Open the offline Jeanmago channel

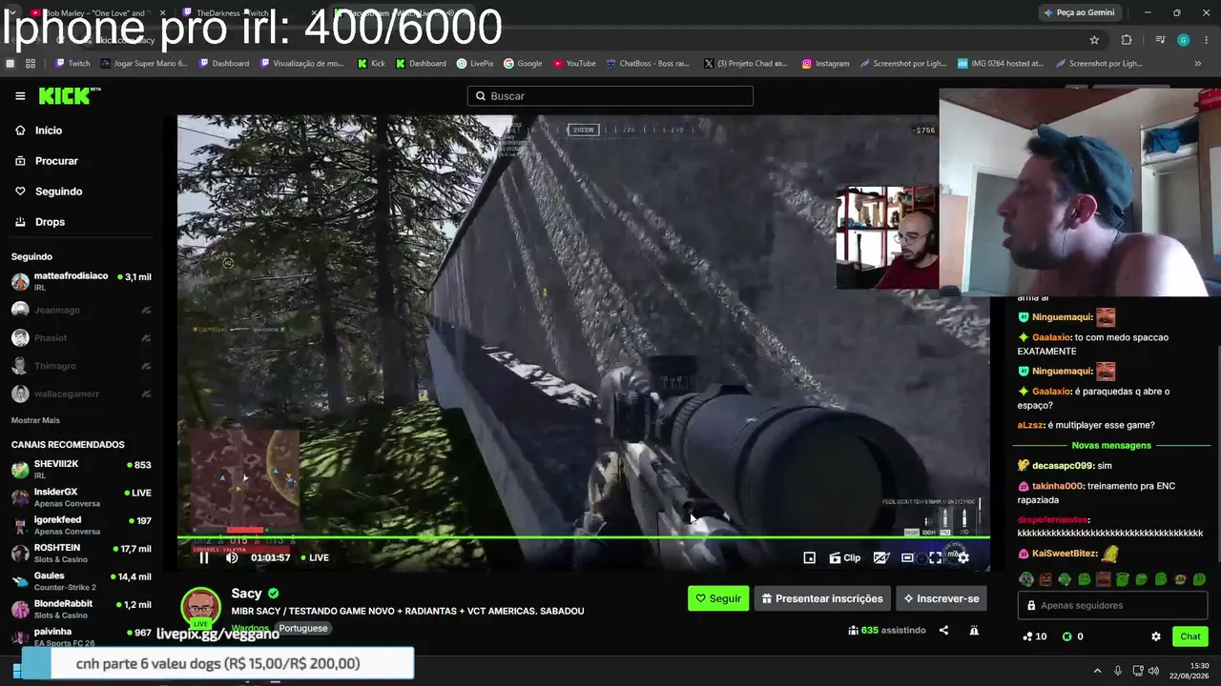pyautogui.click(x=81, y=310)
